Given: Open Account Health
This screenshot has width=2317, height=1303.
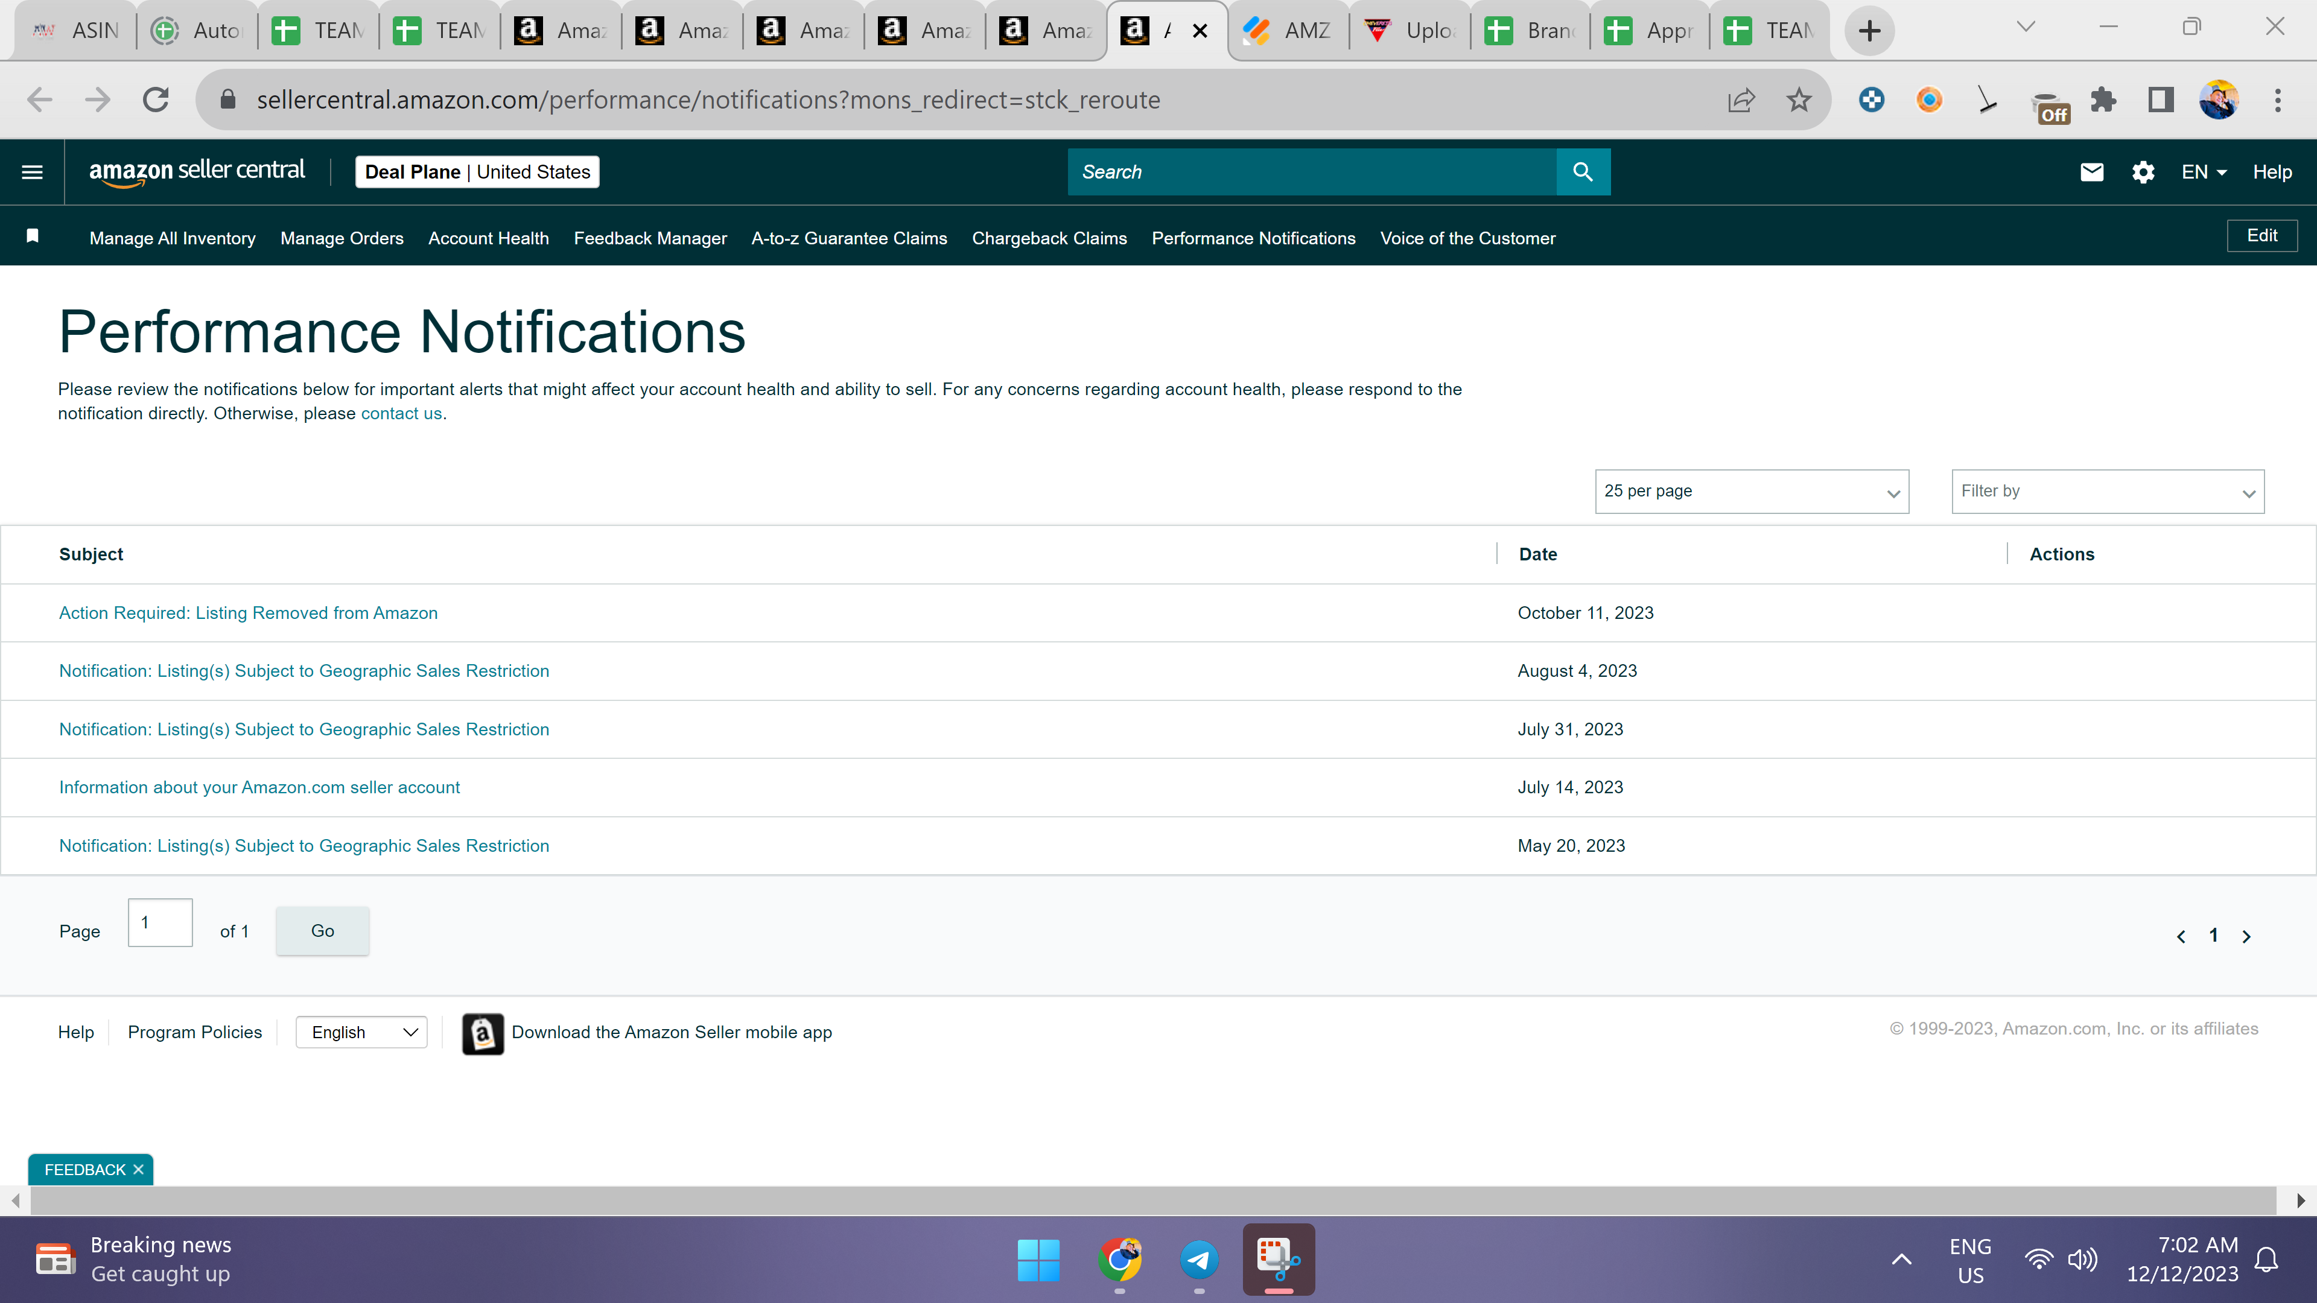Looking at the screenshot, I should 488,238.
